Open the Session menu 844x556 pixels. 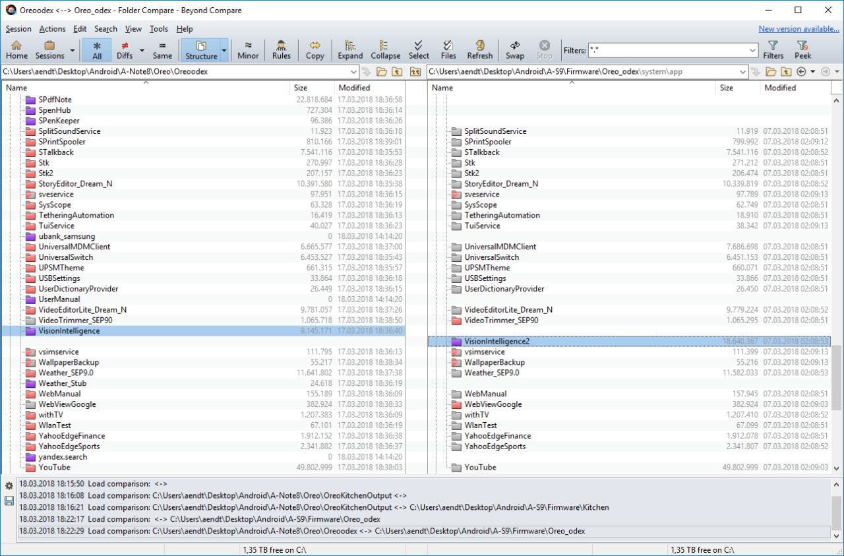(18, 29)
